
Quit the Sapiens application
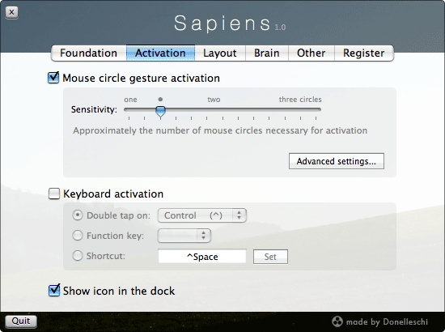(x=21, y=321)
